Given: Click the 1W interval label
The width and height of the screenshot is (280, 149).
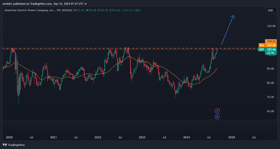Looking at the screenshot, I should [x=59, y=10].
